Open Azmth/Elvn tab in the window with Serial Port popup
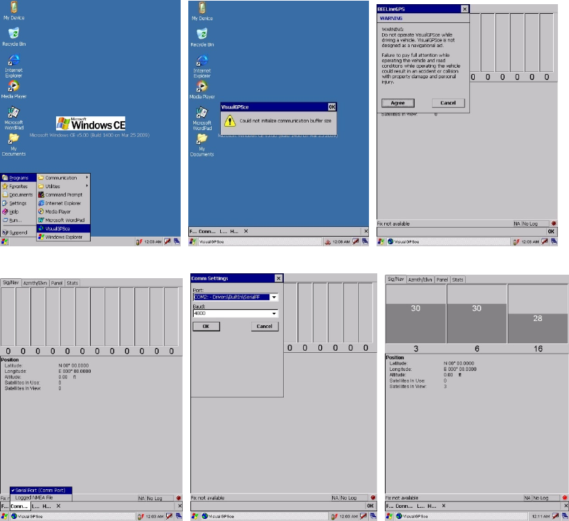 click(x=35, y=283)
